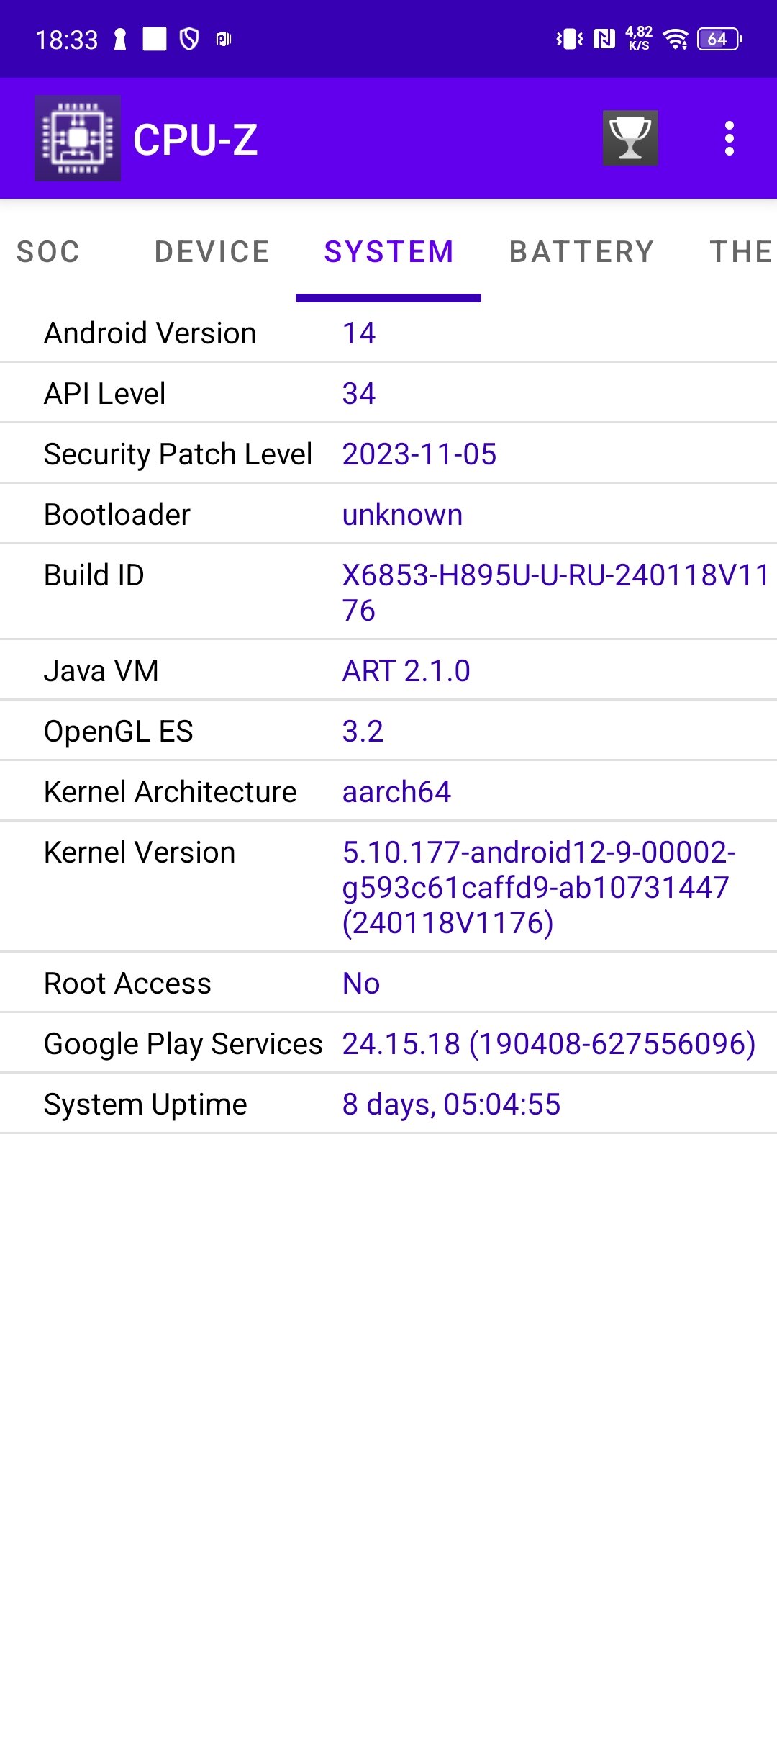Tap the Android Version row
This screenshot has width=777, height=1754.
(x=388, y=333)
